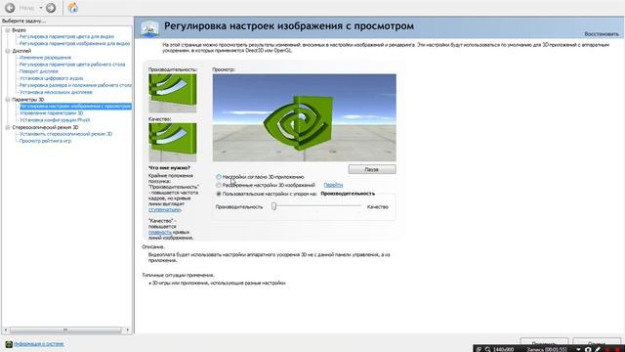Click the recorder bar magnifier icon

[487, 349]
